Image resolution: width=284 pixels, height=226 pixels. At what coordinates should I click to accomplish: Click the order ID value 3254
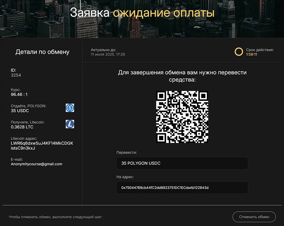click(16, 75)
